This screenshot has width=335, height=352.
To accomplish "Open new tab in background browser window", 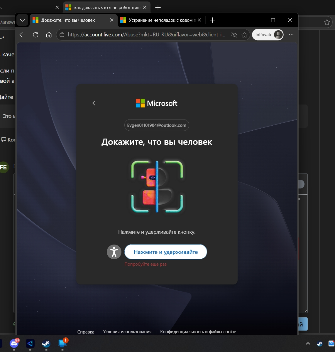I will tap(158, 7).
